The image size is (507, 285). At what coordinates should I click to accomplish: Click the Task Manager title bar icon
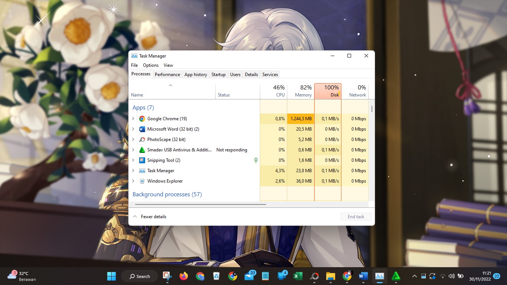134,56
